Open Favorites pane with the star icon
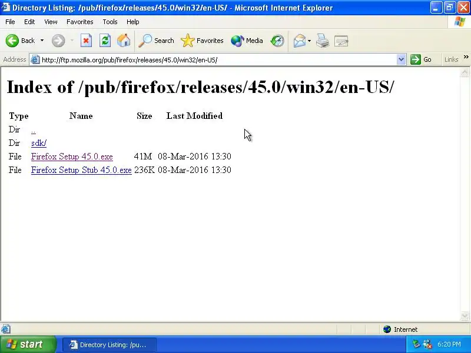 coord(202,41)
